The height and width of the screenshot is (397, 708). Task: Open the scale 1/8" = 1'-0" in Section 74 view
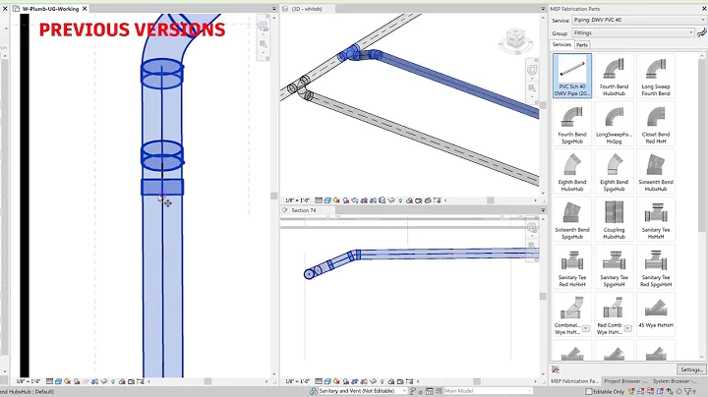point(297,381)
